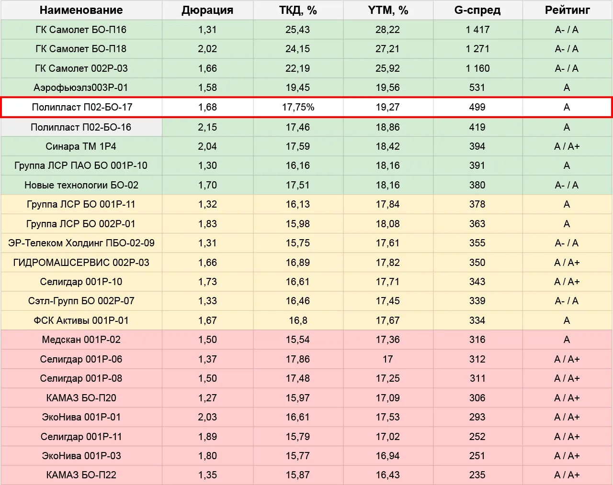Viewport: 613px width, 485px height.
Task: Pick the "ГК Самолет 002Р-03" name cell
Action: (81, 68)
